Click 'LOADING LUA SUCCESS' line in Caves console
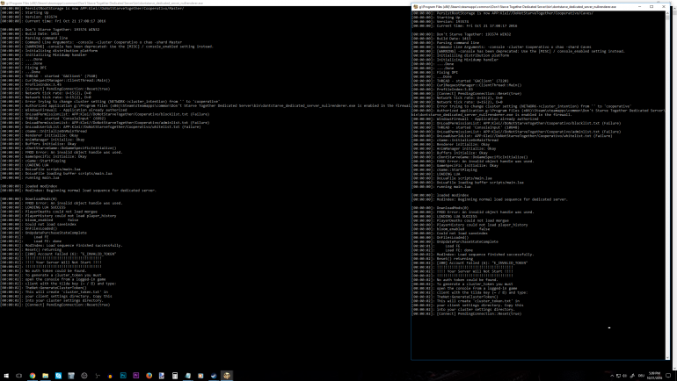This screenshot has width=677, height=381. pyautogui.click(x=457, y=216)
